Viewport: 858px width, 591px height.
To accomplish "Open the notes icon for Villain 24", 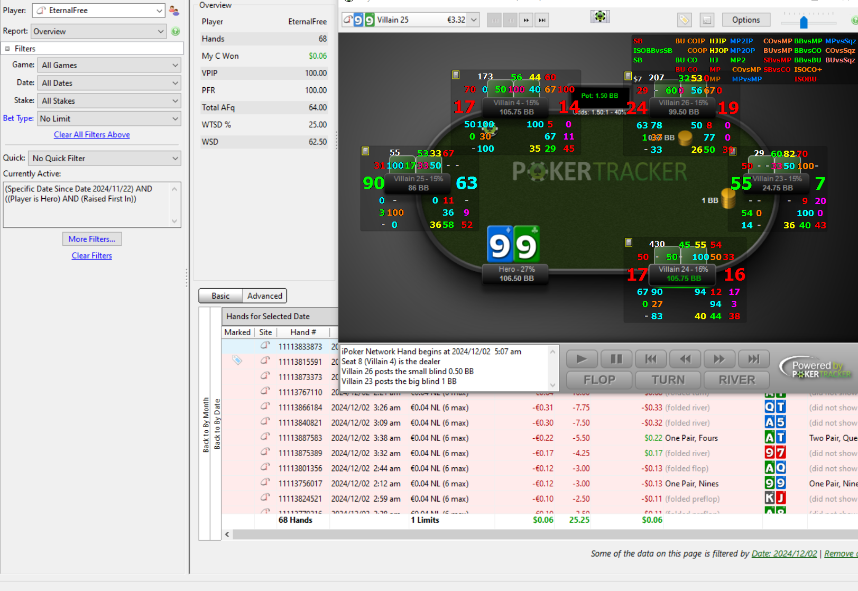I will click(629, 243).
